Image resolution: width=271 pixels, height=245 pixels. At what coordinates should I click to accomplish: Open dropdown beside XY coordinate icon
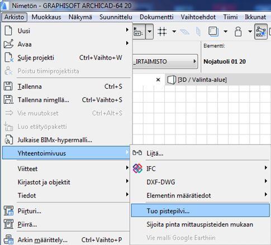[149, 32]
